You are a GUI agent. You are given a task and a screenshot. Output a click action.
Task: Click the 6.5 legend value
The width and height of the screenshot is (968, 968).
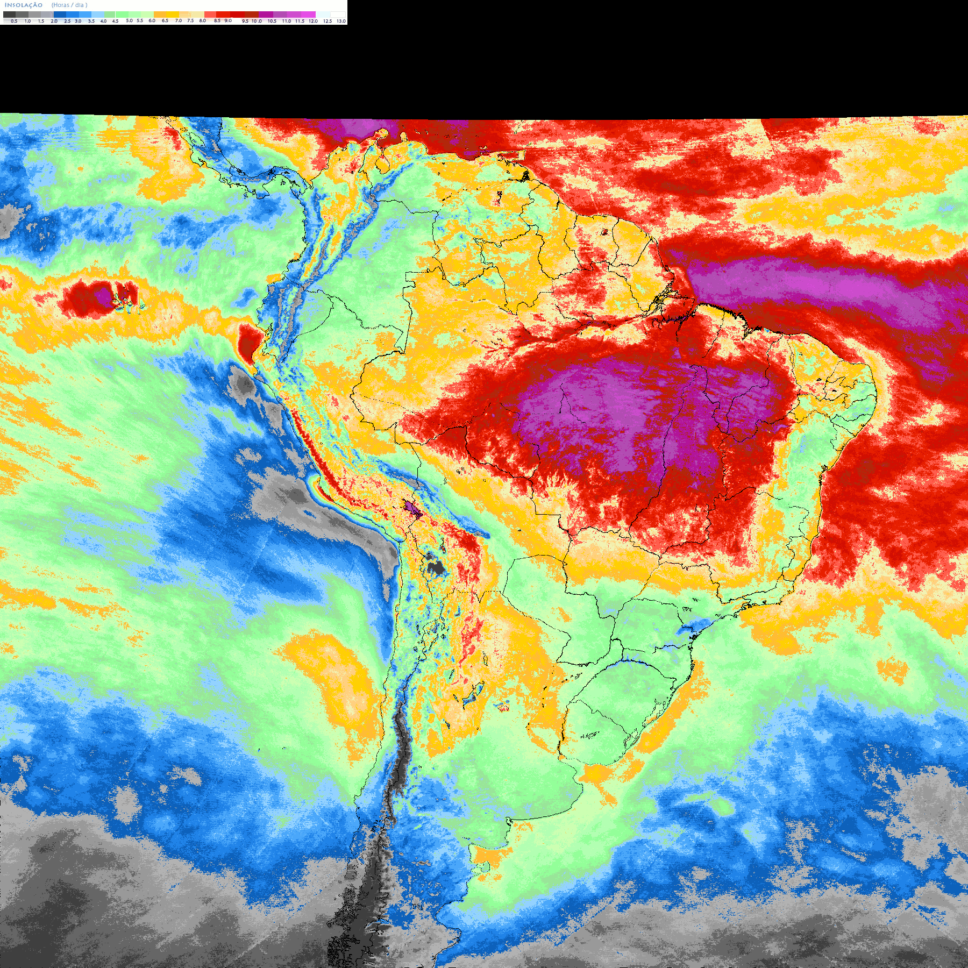coord(165,20)
